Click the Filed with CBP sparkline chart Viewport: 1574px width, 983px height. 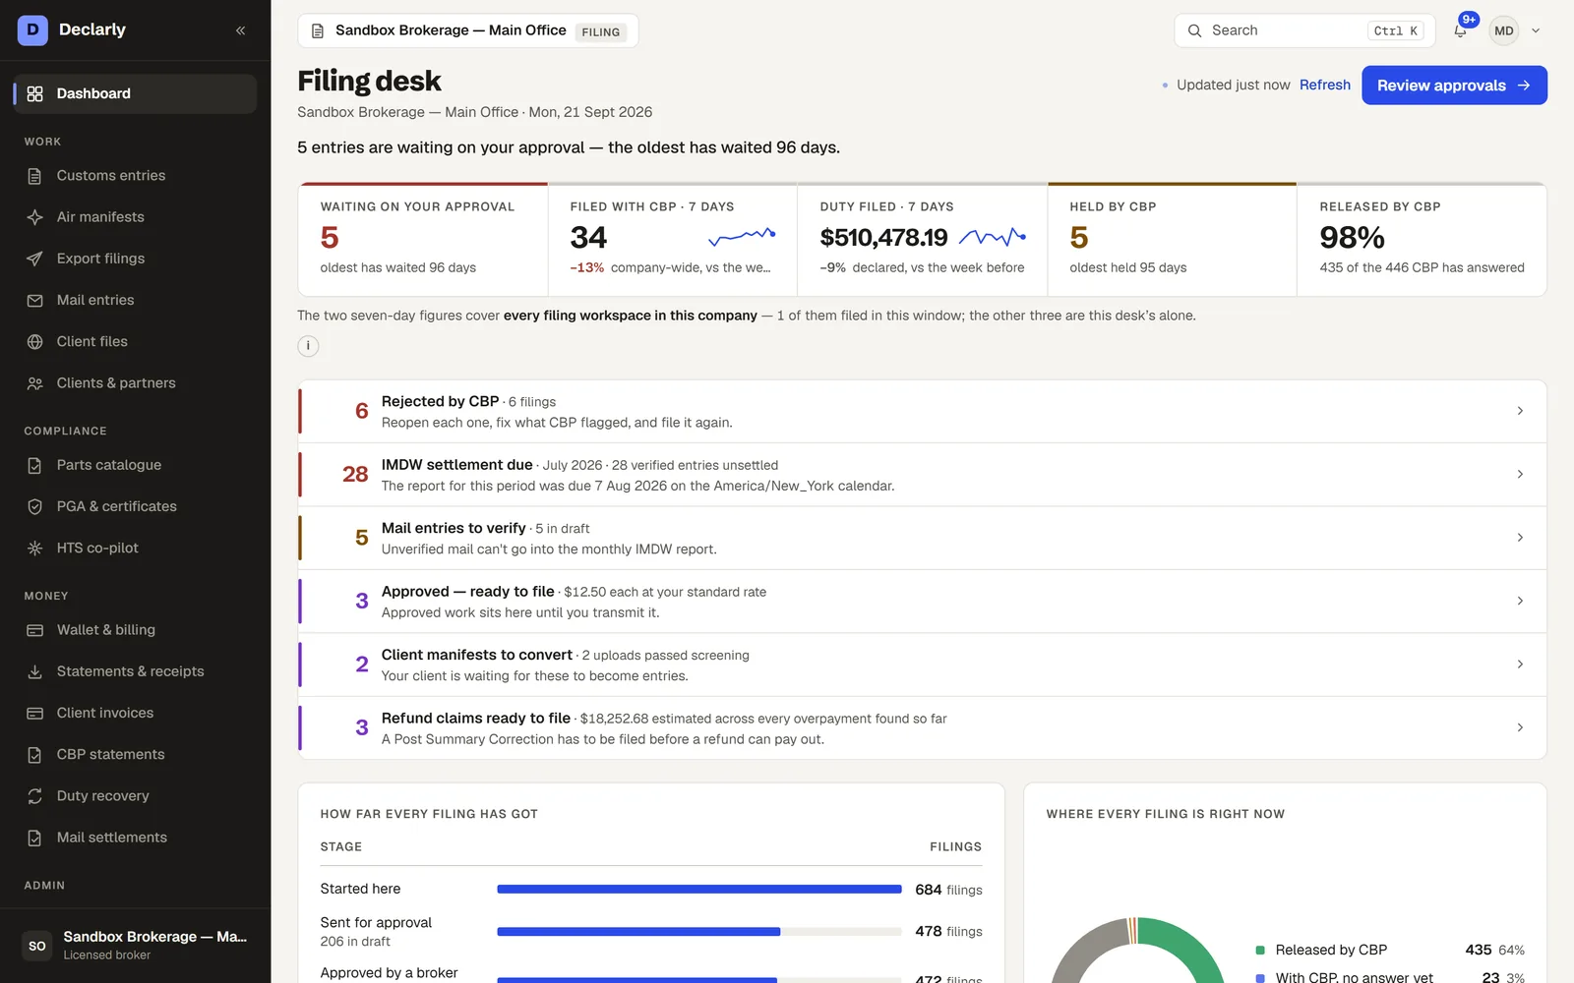click(743, 236)
